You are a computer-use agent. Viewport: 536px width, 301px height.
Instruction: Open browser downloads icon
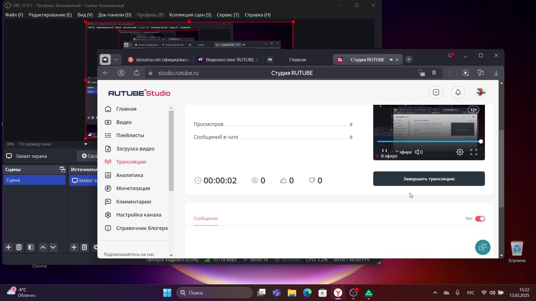pyautogui.click(x=496, y=73)
